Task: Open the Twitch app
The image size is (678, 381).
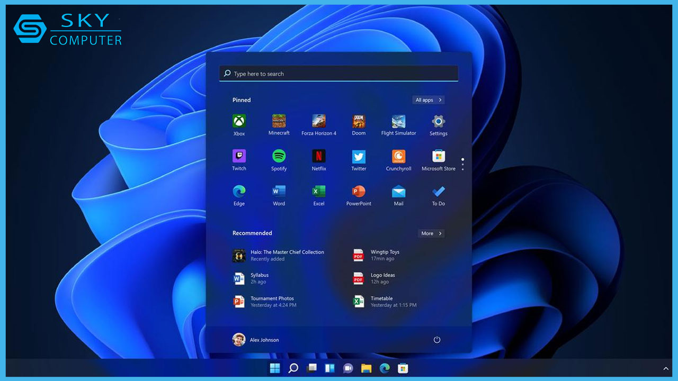Action: click(239, 160)
